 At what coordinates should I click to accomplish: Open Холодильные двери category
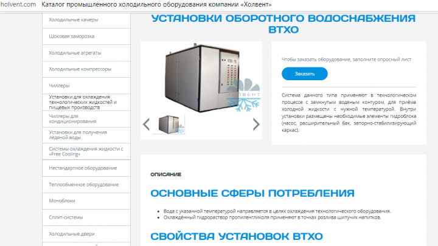click(x=86, y=234)
